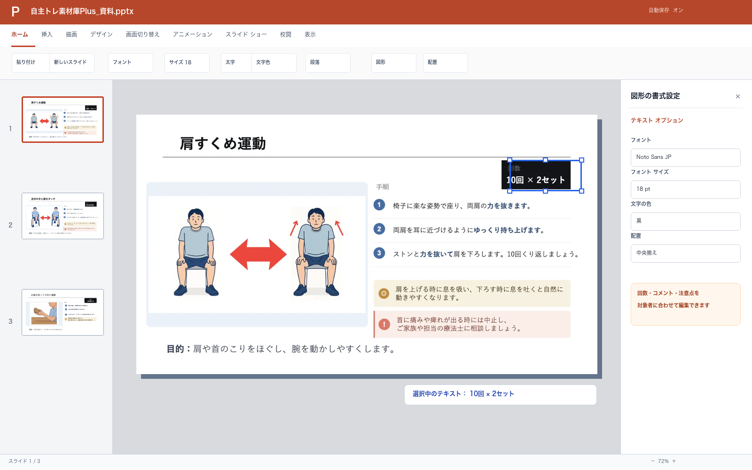Close the 図形の書式設定 panel
The height and width of the screenshot is (470, 752).
[x=738, y=96]
